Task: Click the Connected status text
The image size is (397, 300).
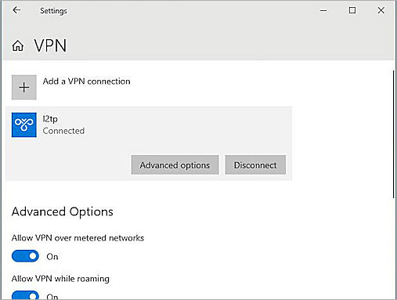Action: click(x=63, y=131)
